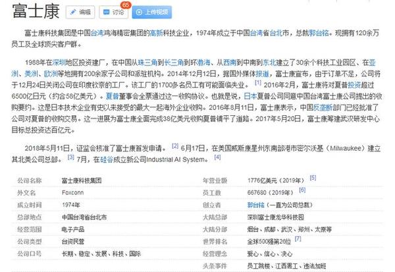The image size is (395, 272).
Task: Click the 电子产品 business scope value
Action: click(73, 229)
